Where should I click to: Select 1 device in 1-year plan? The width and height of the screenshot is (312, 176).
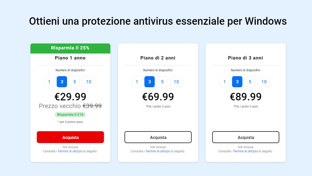point(49,82)
